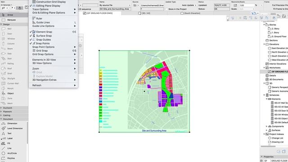This screenshot has width=288, height=162.
Task: Select the Fill tool
Action: (x=13, y=143)
